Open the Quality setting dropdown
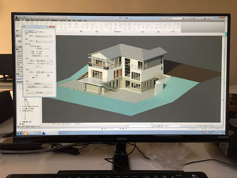This screenshot has width=237, height=178. point(43,40)
